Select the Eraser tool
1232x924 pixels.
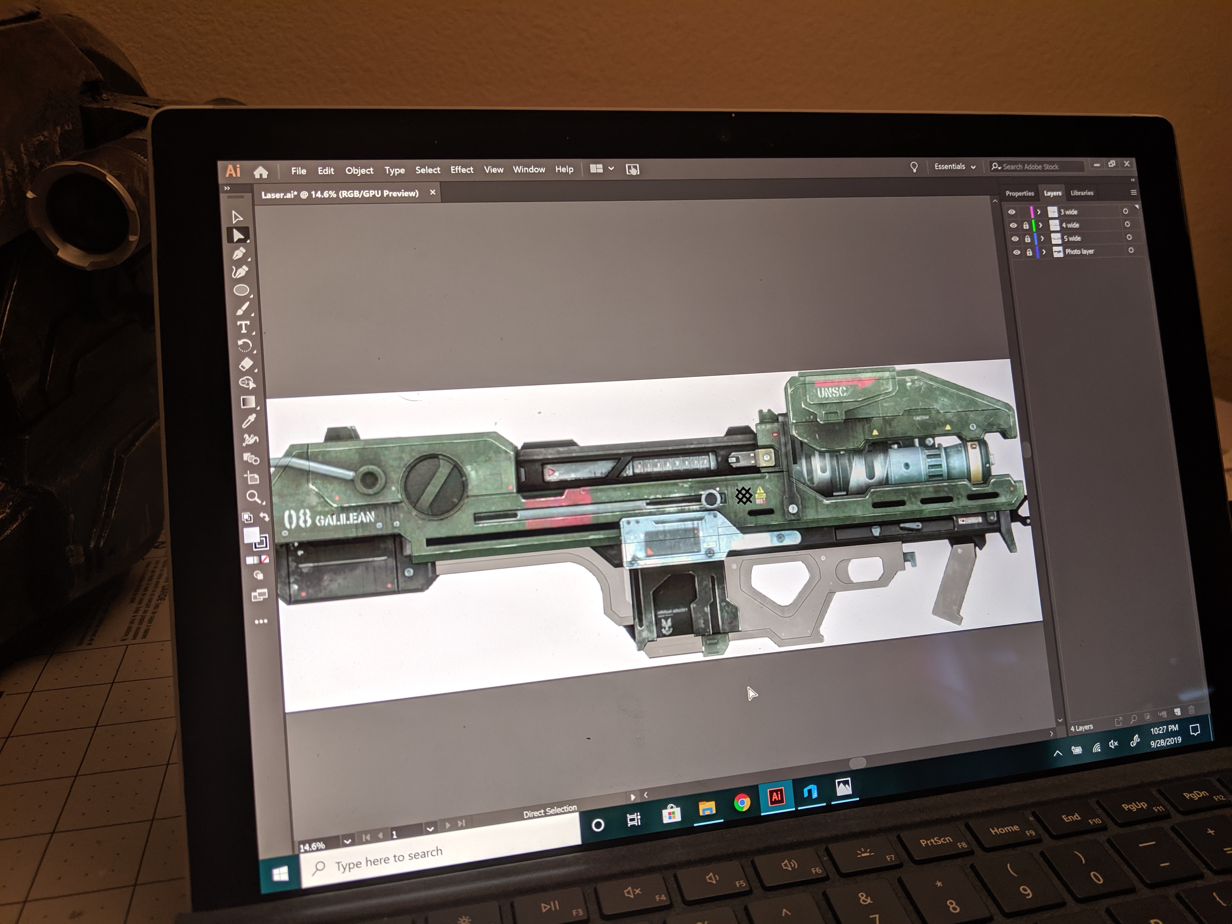[x=246, y=365]
